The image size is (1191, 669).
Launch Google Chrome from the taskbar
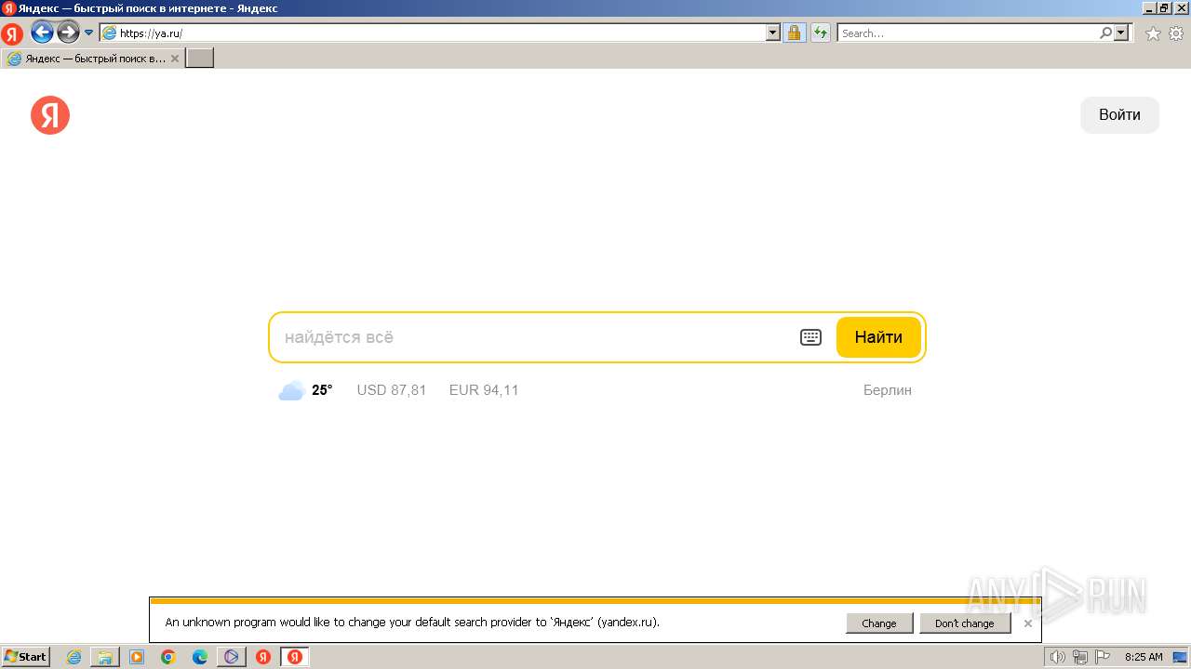(168, 657)
